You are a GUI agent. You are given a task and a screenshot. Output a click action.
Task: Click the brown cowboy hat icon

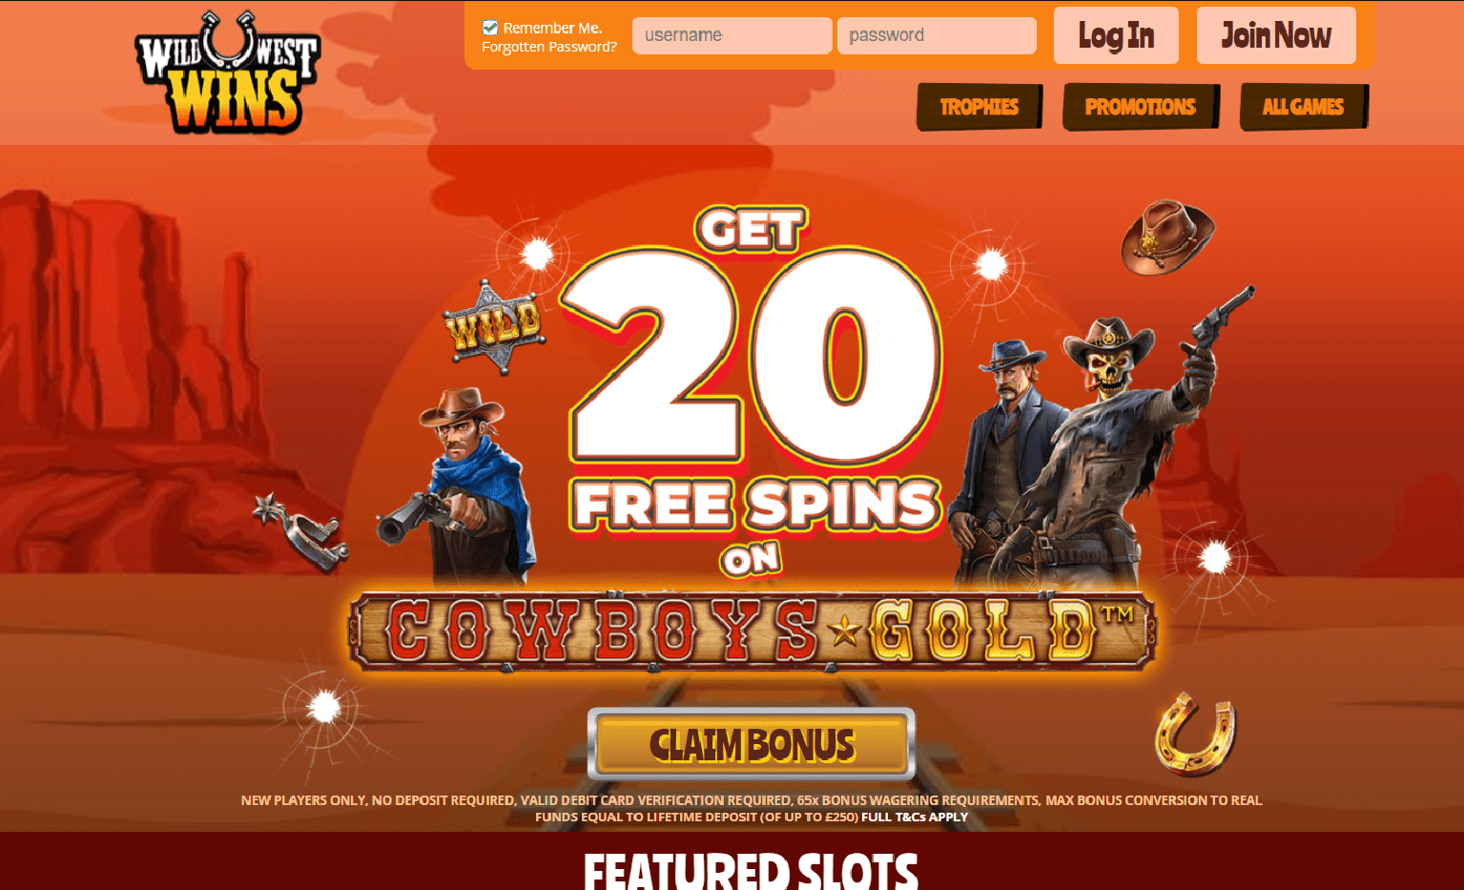point(1167,238)
